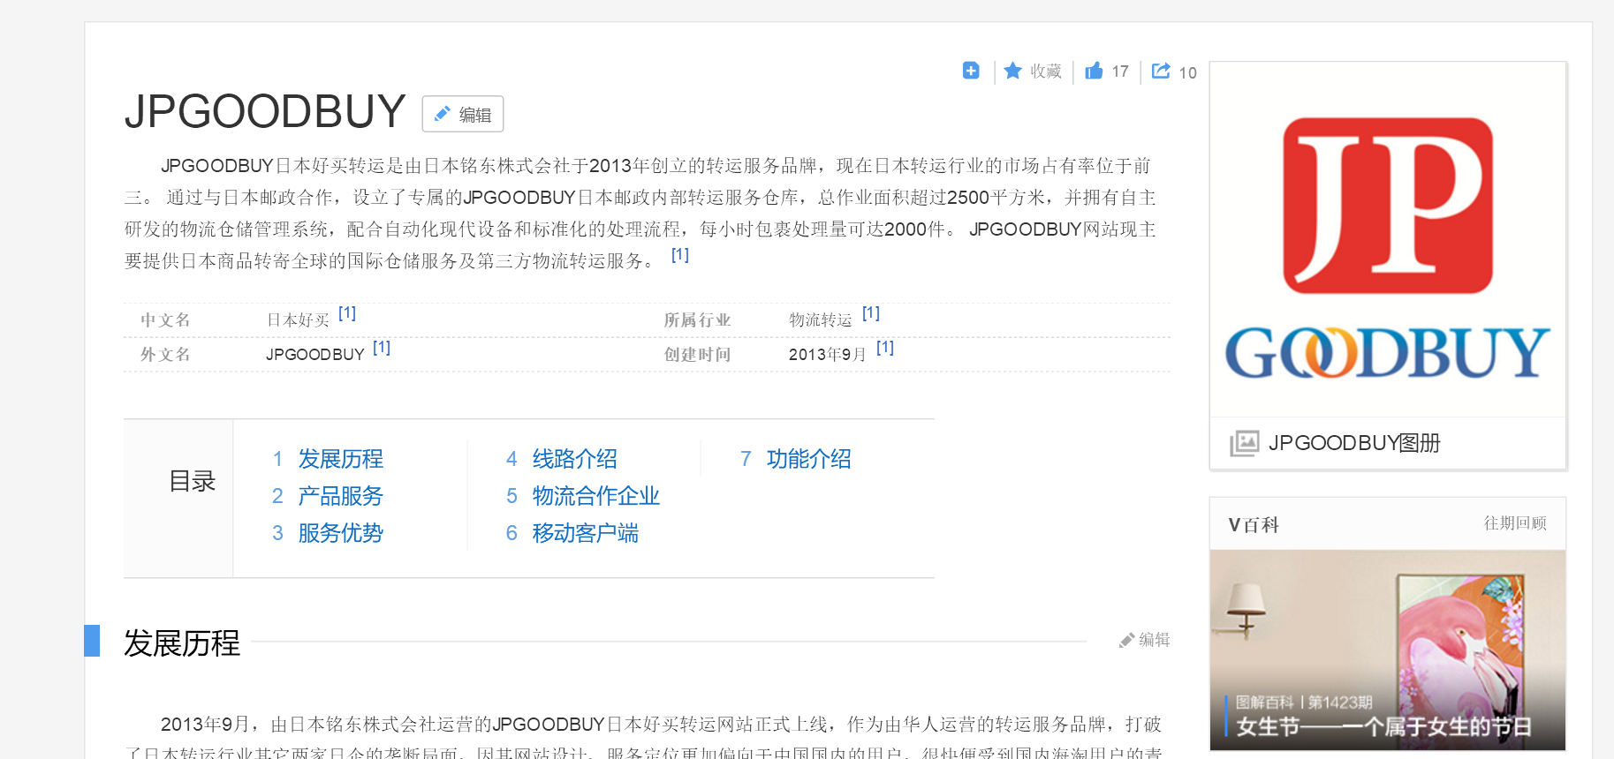1614x759 pixels.
Task: Share the entry via share icon
Action: pos(1161,71)
